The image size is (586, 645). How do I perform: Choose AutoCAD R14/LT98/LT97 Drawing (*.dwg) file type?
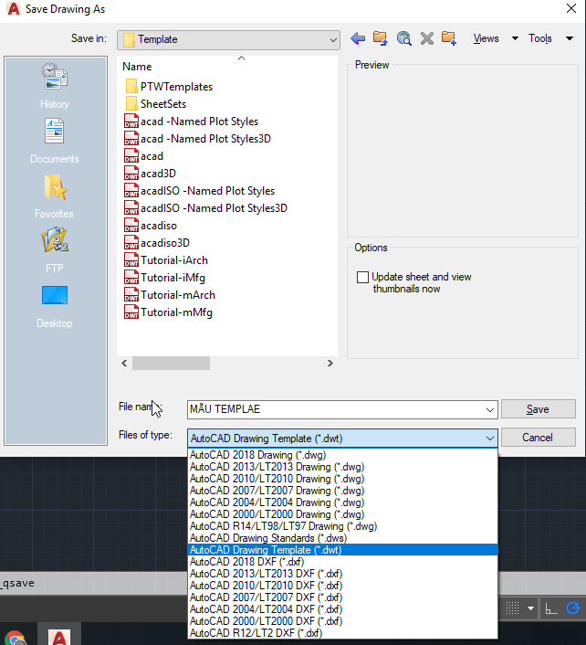click(x=342, y=526)
